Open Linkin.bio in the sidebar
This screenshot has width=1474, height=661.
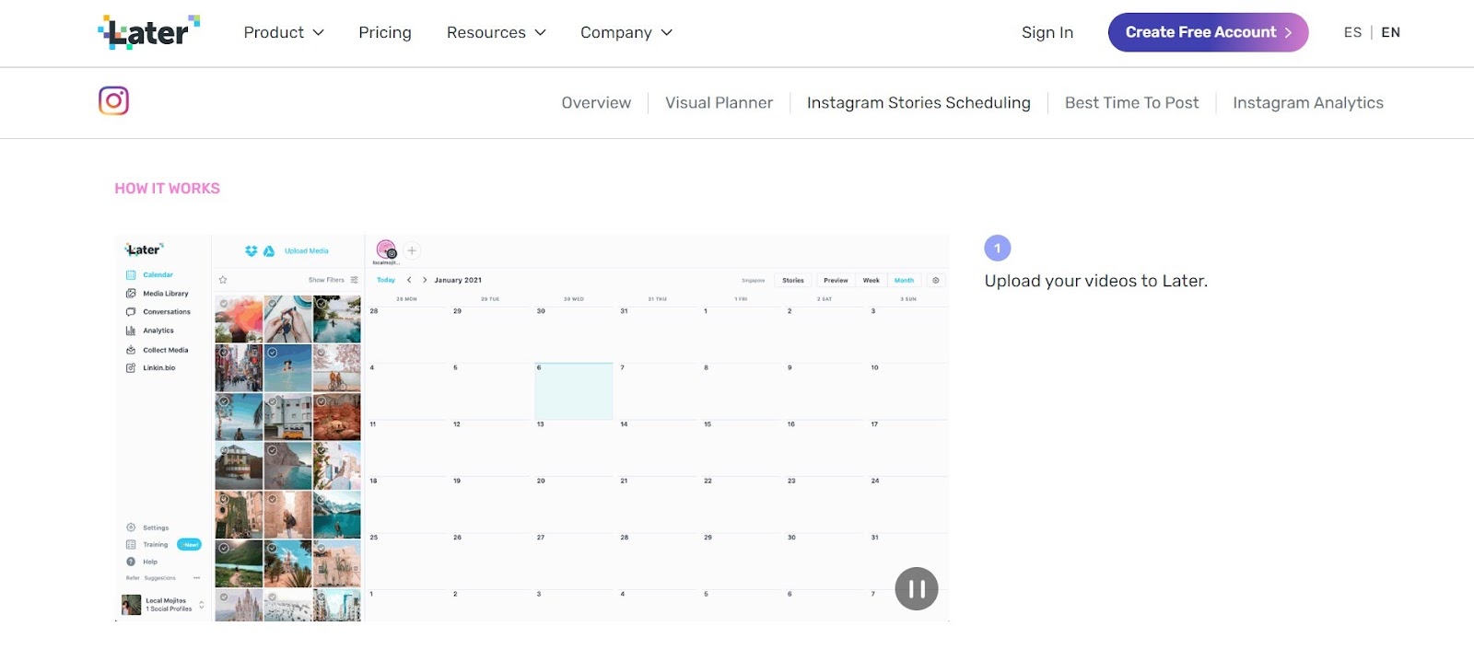pyautogui.click(x=150, y=368)
